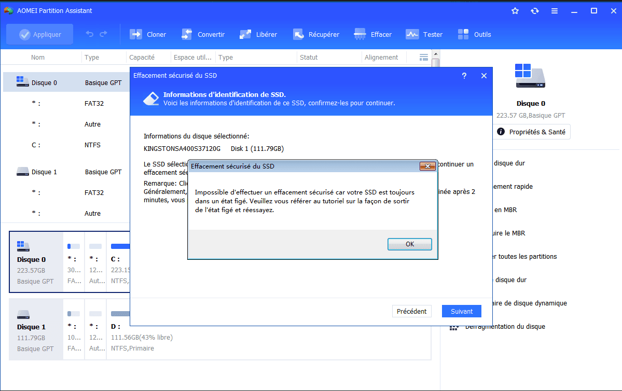This screenshot has height=391, width=622.
Task: Open the hamburger menu in title bar
Action: coord(555,11)
